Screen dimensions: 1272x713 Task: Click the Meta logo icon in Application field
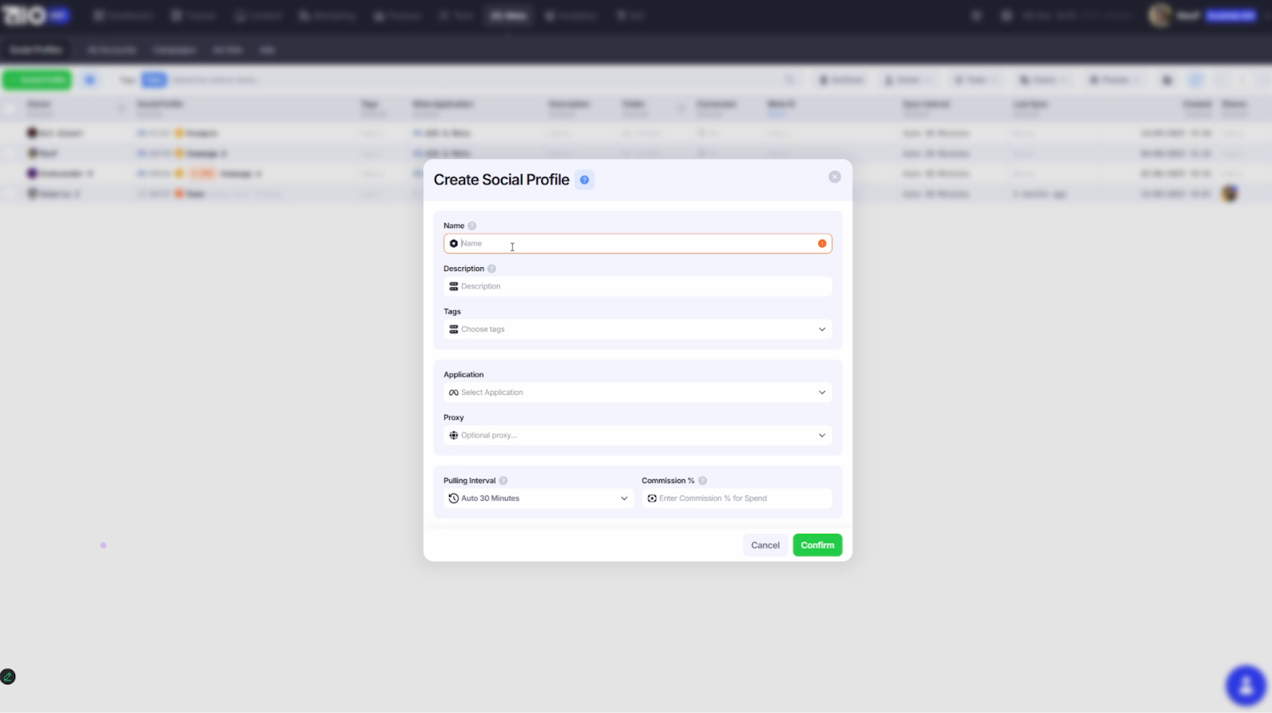point(453,393)
